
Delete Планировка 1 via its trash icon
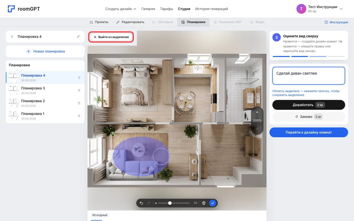pyautogui.click(x=79, y=116)
